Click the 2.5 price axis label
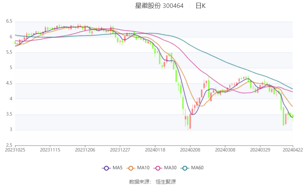305x185 pixels. coord(9,145)
